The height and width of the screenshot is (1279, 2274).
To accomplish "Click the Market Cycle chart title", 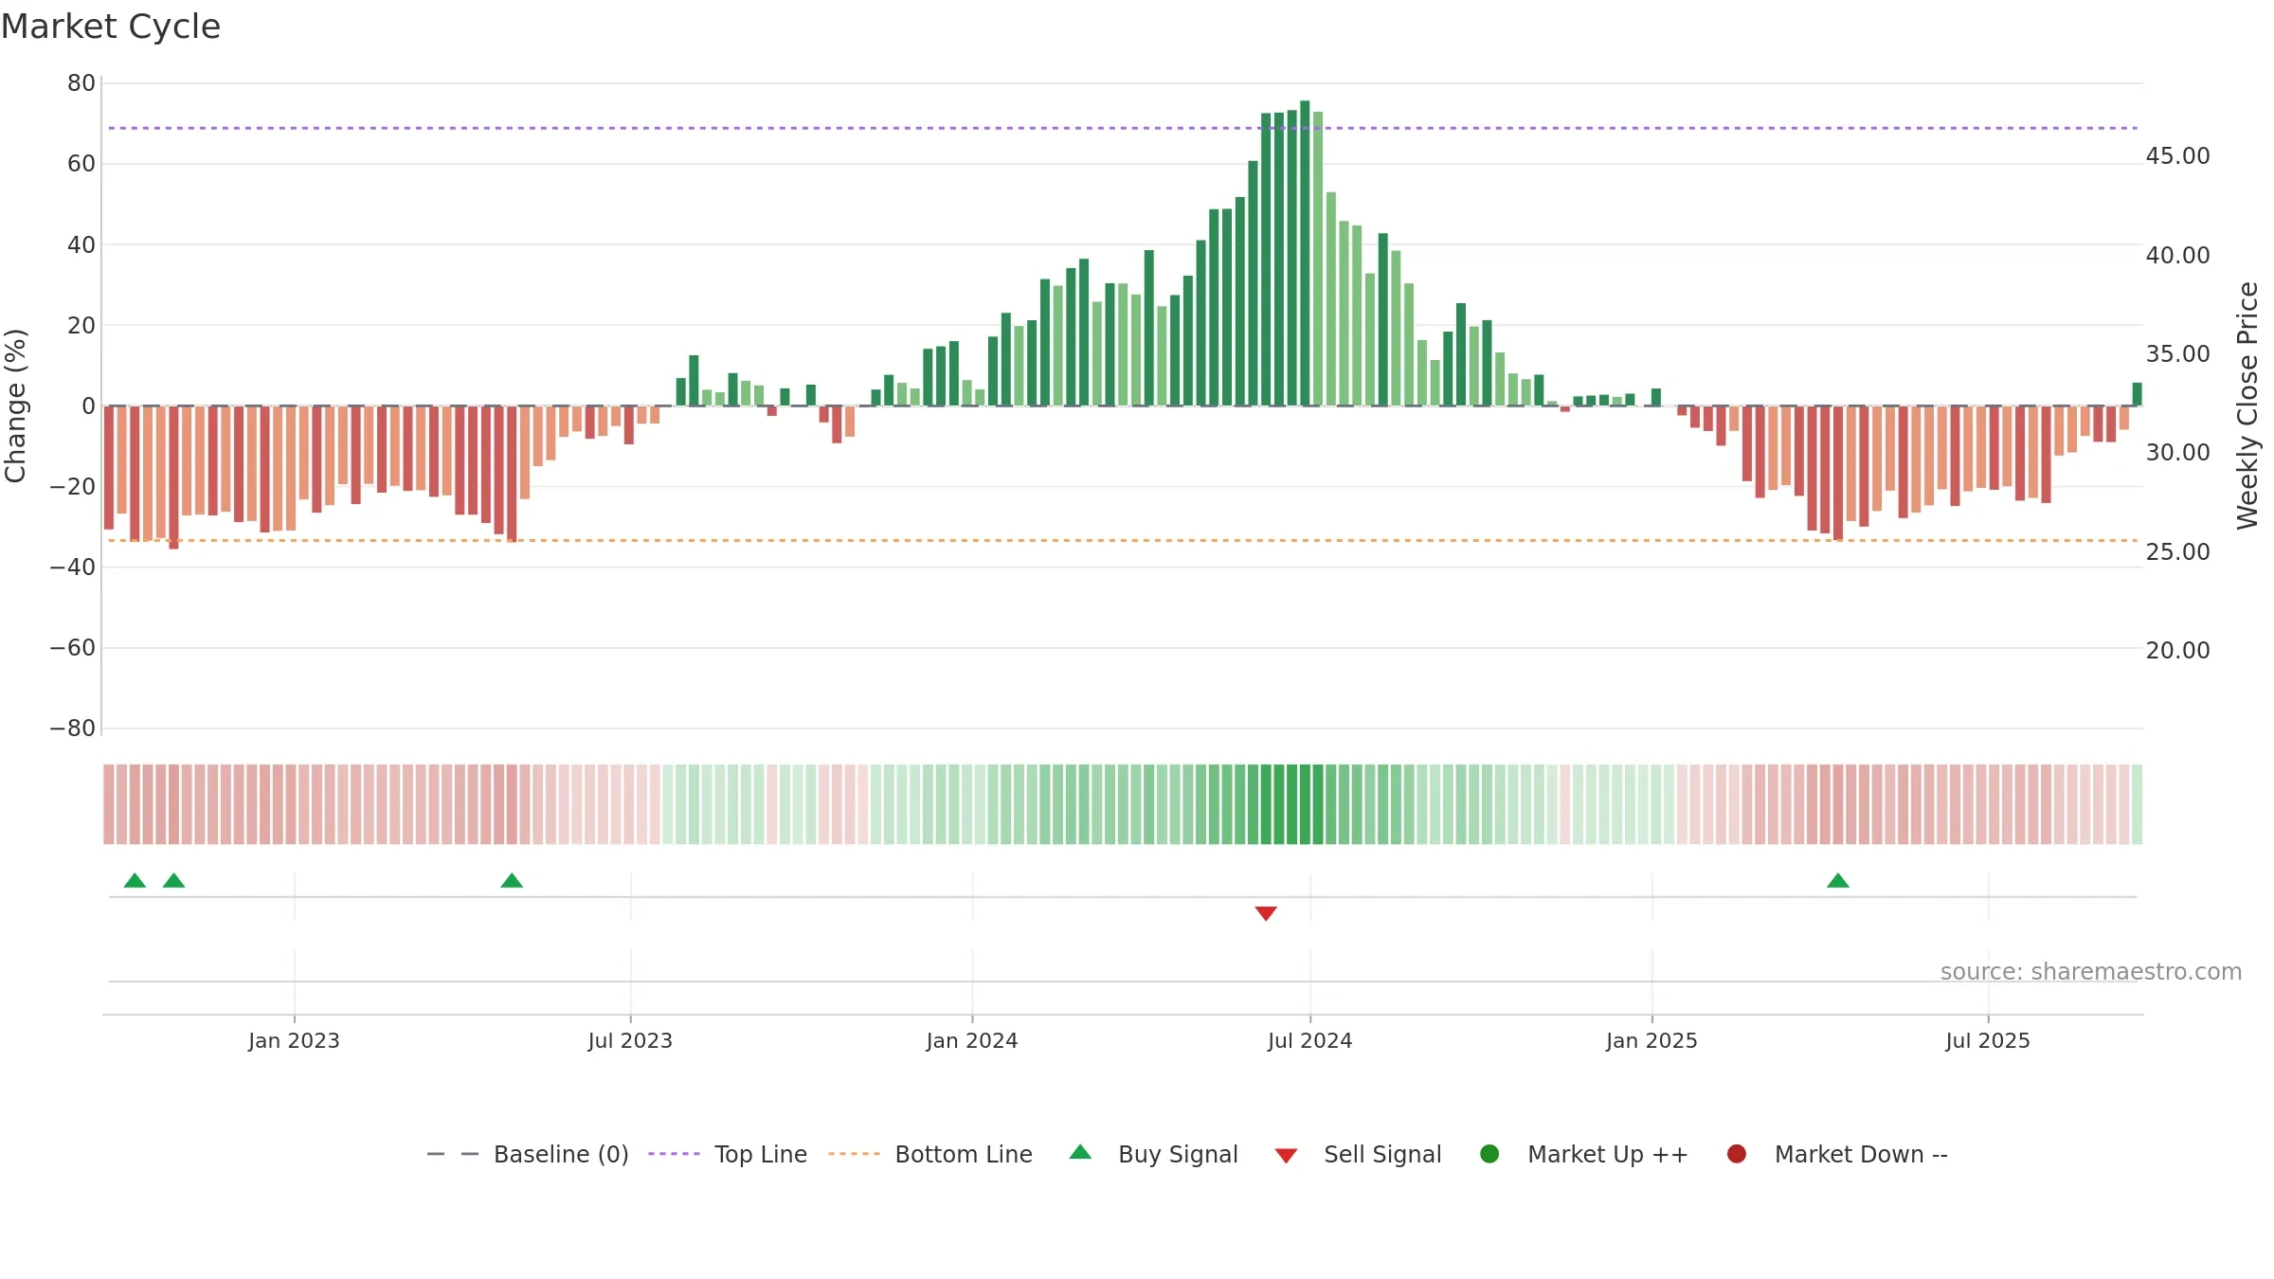I will coord(111,27).
